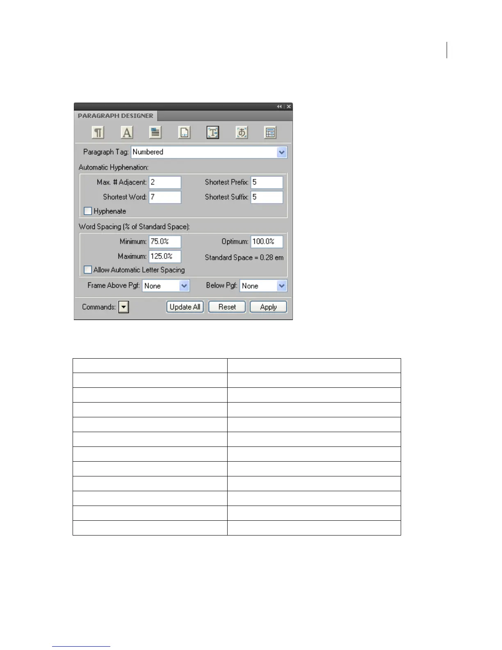Expand the Below Pgf dropdown

click(282, 286)
